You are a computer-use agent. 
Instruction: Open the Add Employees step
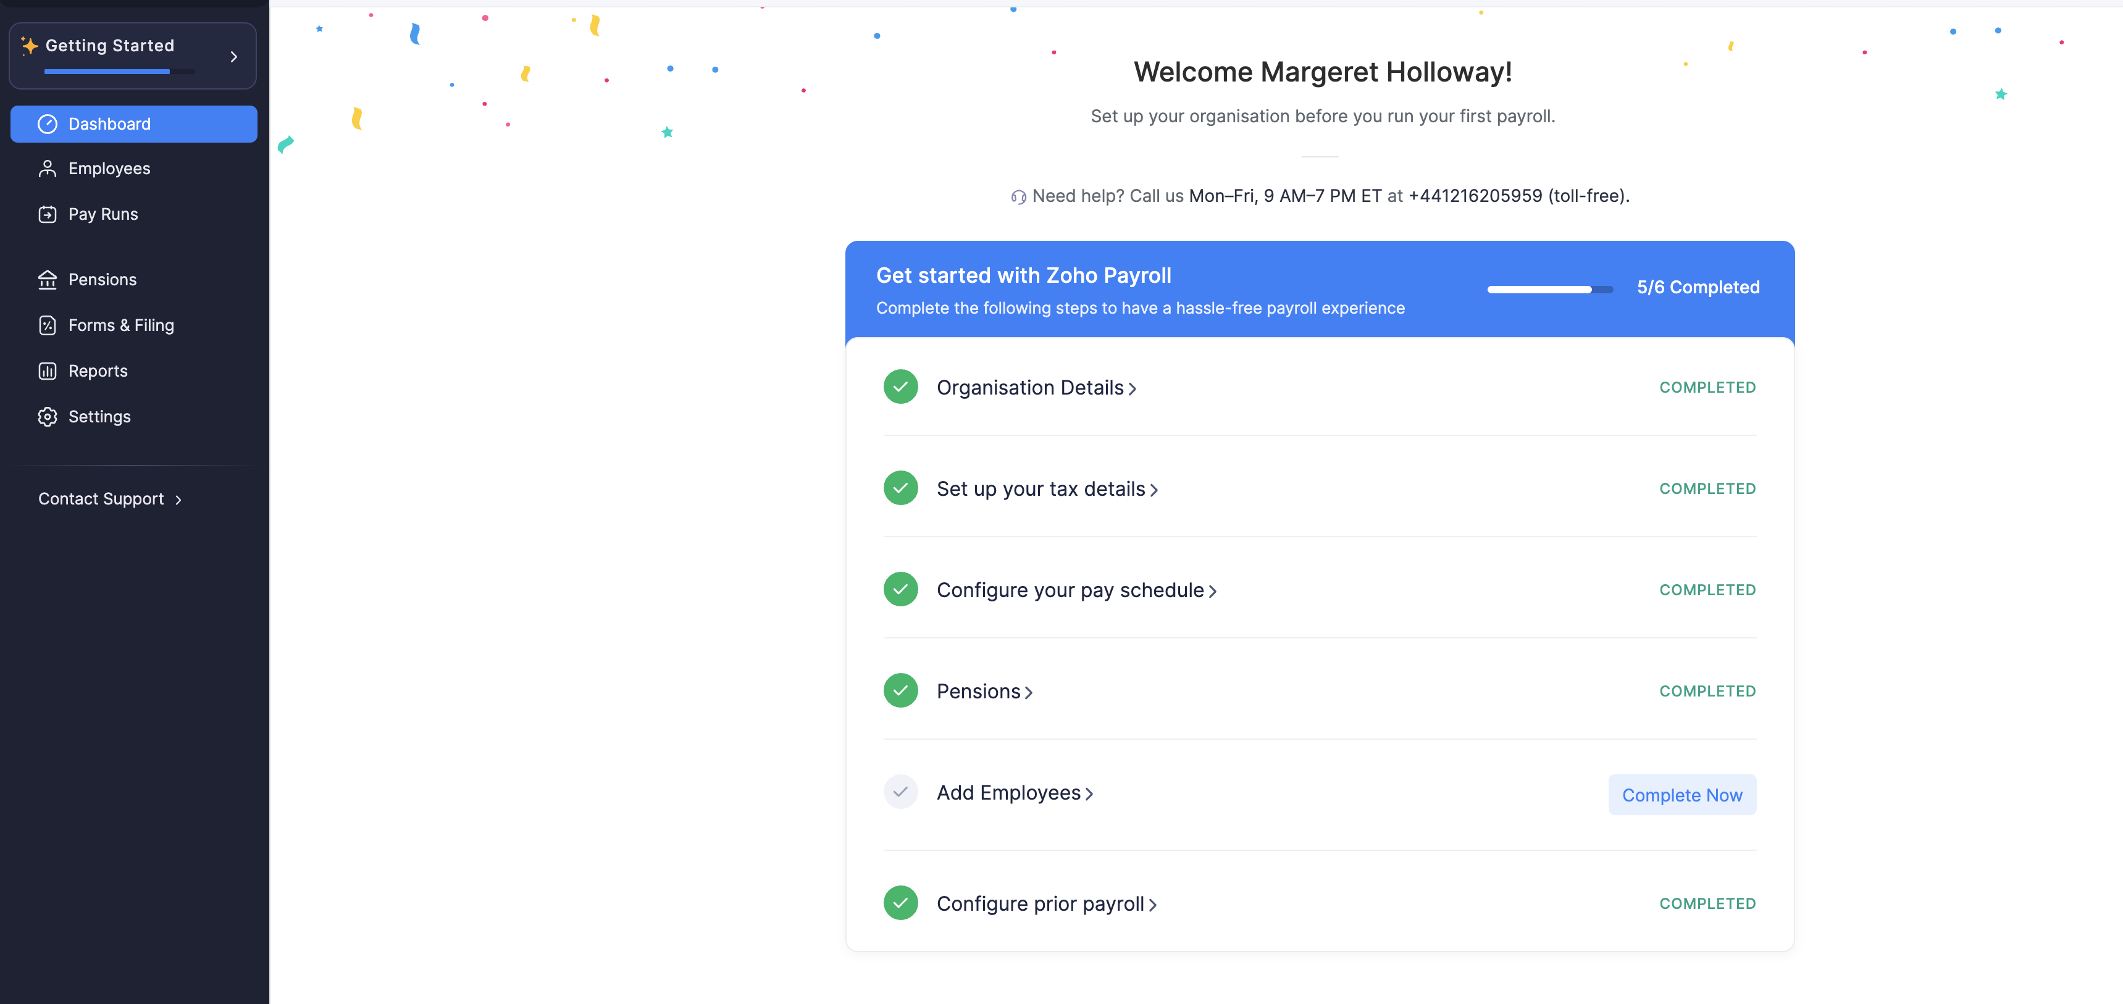[1009, 793]
